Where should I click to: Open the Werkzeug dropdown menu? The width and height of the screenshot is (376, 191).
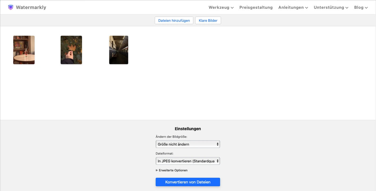(221, 7)
